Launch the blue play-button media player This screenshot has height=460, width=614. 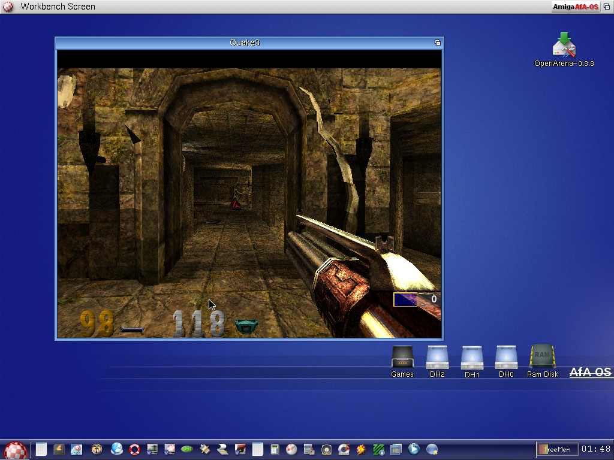tap(414, 449)
